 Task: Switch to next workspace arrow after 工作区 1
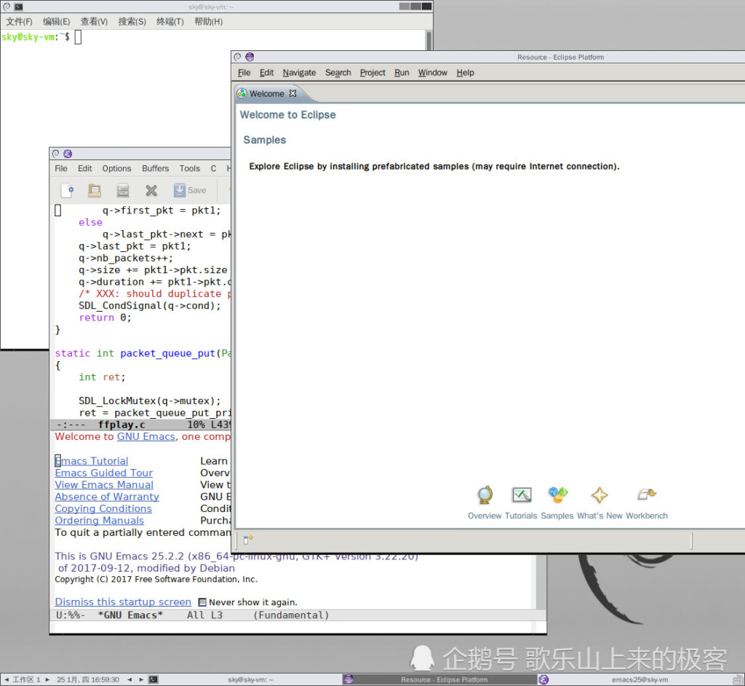tap(47, 679)
